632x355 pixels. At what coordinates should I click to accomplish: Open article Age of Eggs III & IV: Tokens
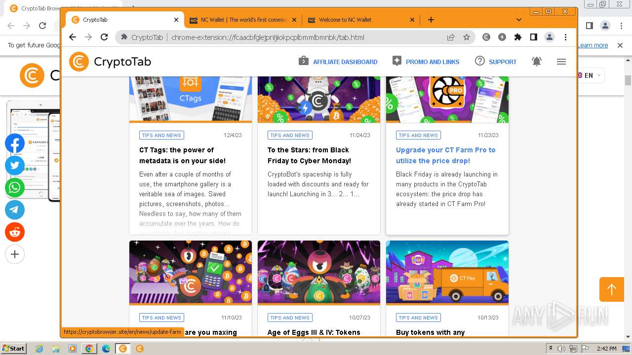coord(314,332)
